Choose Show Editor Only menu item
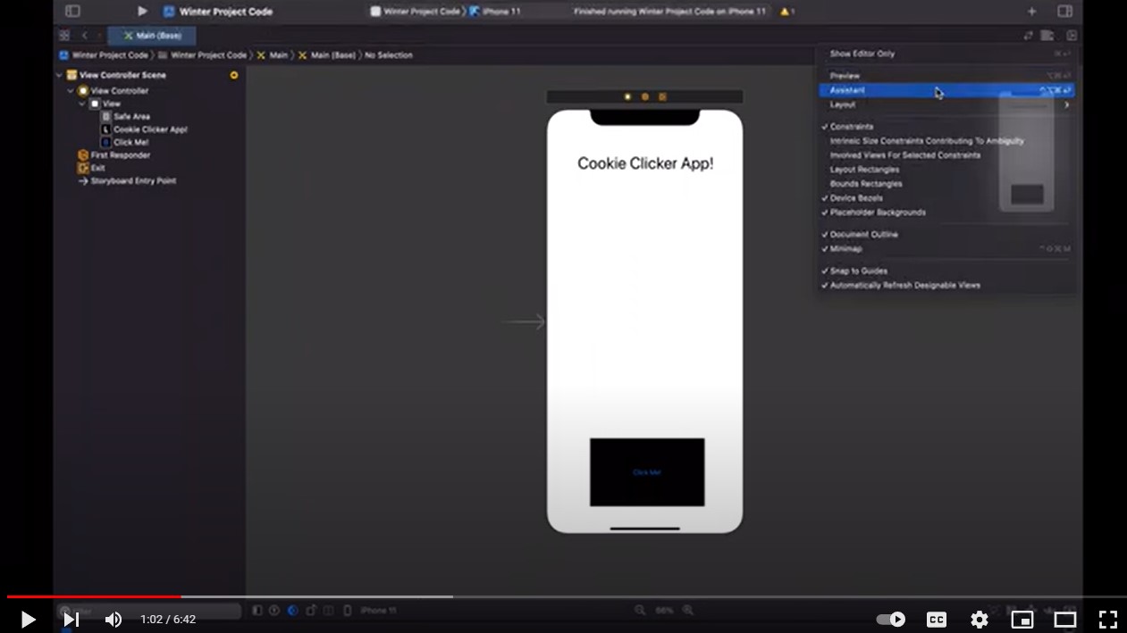This screenshot has width=1127, height=633. pyautogui.click(x=862, y=54)
